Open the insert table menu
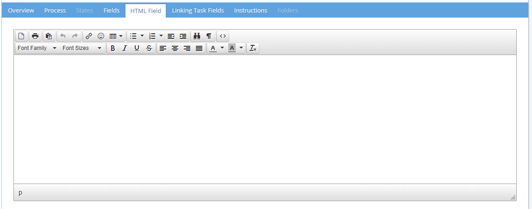532x209 pixels. (x=116, y=36)
